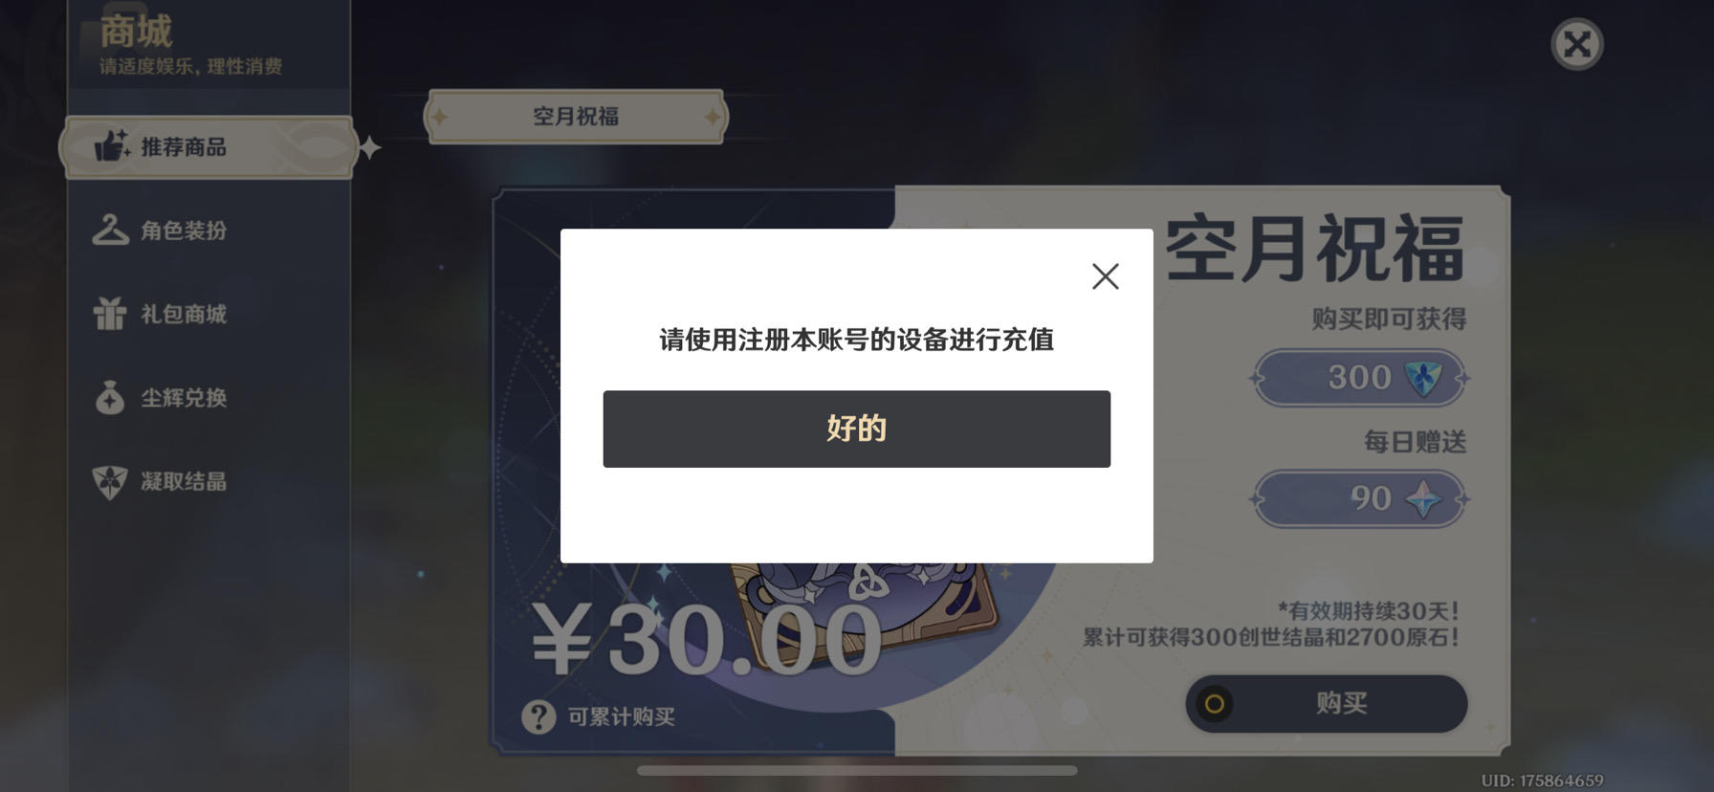Click the 300 genesis crystal reward badge
The width and height of the screenshot is (1714, 792).
1359,377
